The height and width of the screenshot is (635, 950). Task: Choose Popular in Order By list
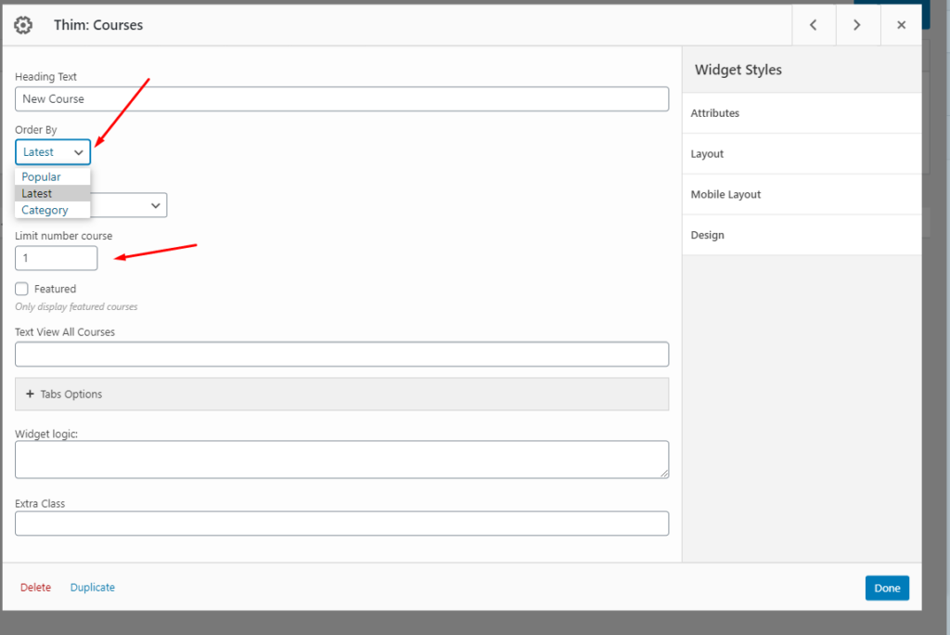click(53, 176)
